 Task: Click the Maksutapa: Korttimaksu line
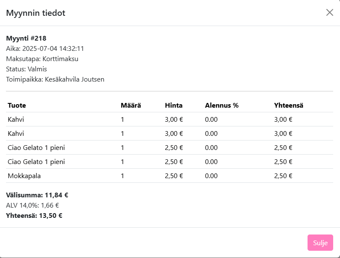pos(42,59)
